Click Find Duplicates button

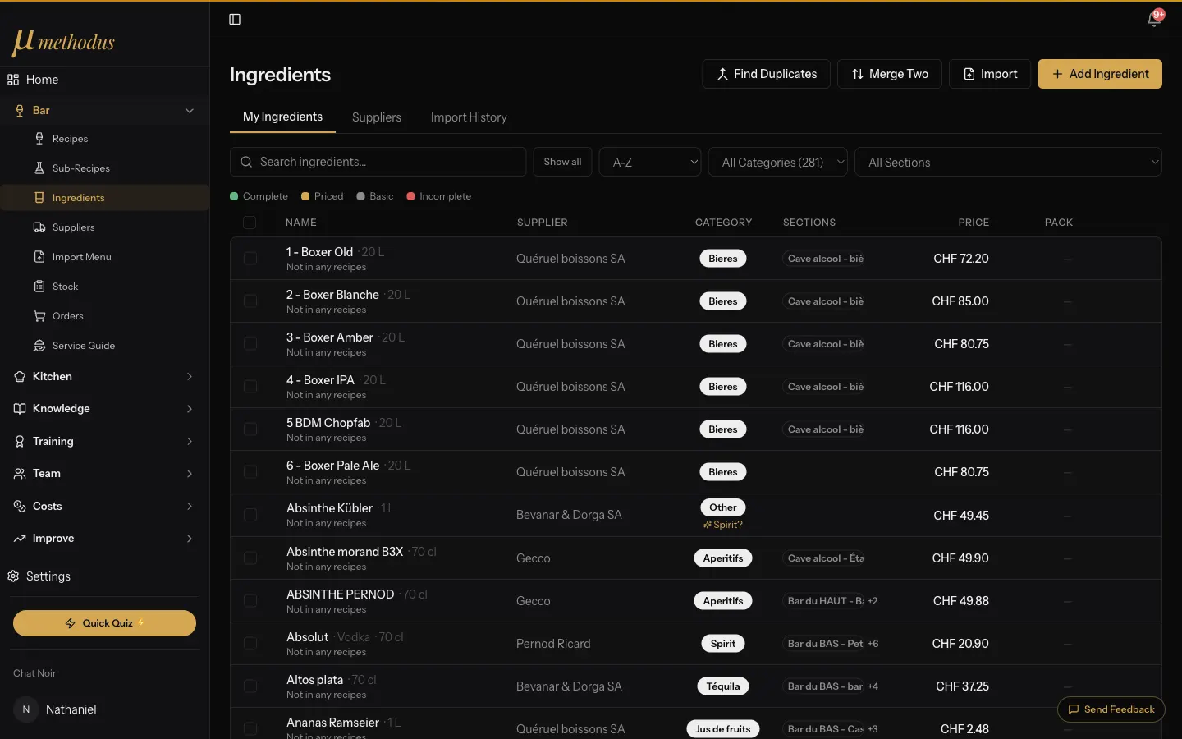(x=766, y=74)
